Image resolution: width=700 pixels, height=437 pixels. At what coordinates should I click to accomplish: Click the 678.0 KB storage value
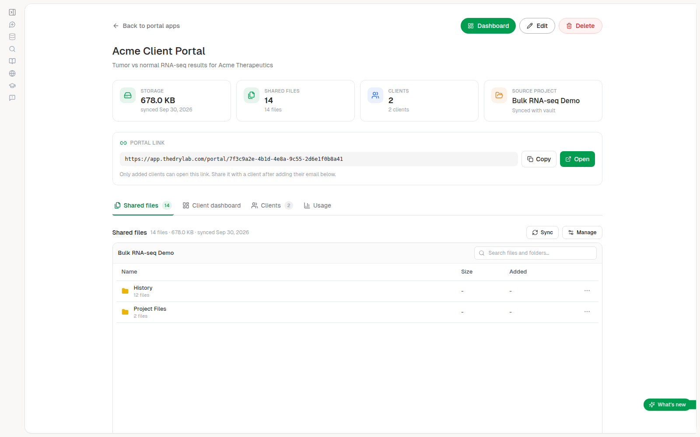click(158, 101)
